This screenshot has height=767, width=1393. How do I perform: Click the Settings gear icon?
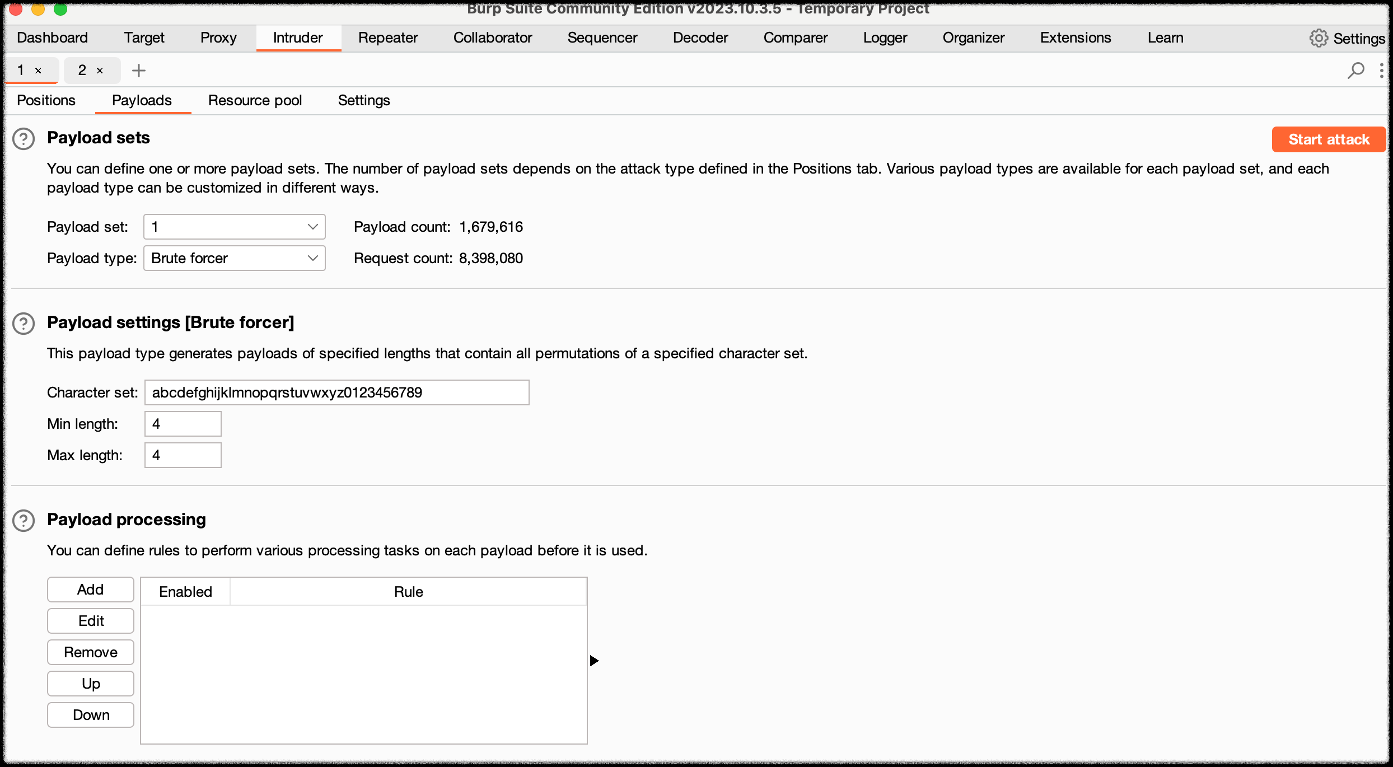pyautogui.click(x=1318, y=38)
